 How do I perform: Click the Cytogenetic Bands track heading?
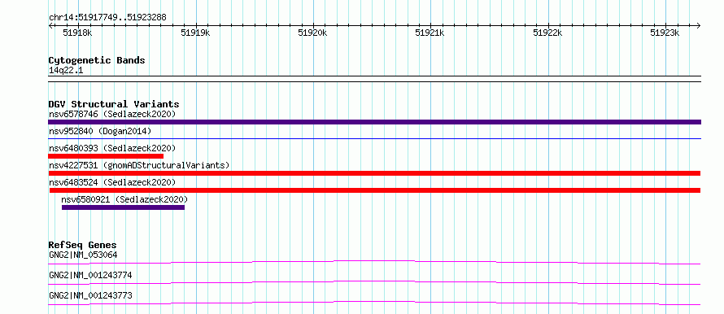pyautogui.click(x=97, y=60)
